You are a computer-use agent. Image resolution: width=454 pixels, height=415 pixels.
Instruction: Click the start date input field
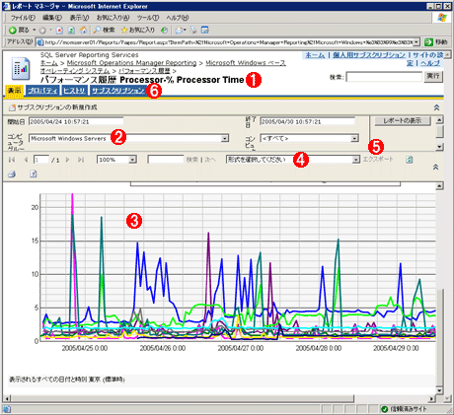click(x=76, y=122)
